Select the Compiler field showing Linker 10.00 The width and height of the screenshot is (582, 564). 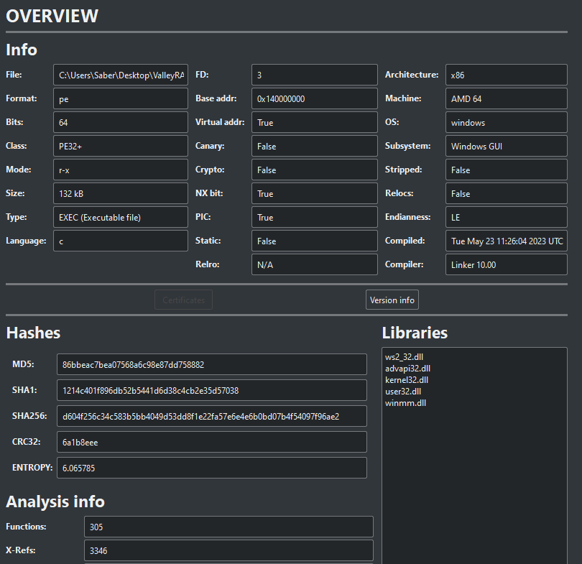tap(506, 264)
